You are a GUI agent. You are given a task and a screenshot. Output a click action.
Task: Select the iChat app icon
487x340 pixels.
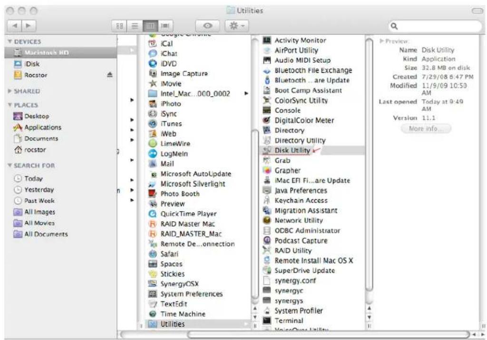pyautogui.click(x=153, y=53)
